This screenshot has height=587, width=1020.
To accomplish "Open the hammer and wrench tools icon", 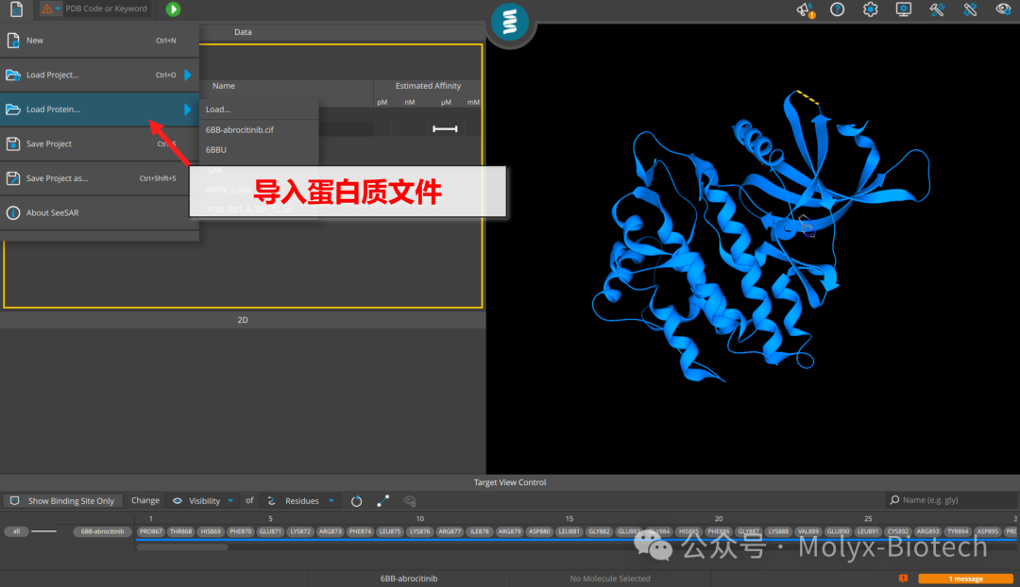I will pyautogui.click(x=937, y=9).
